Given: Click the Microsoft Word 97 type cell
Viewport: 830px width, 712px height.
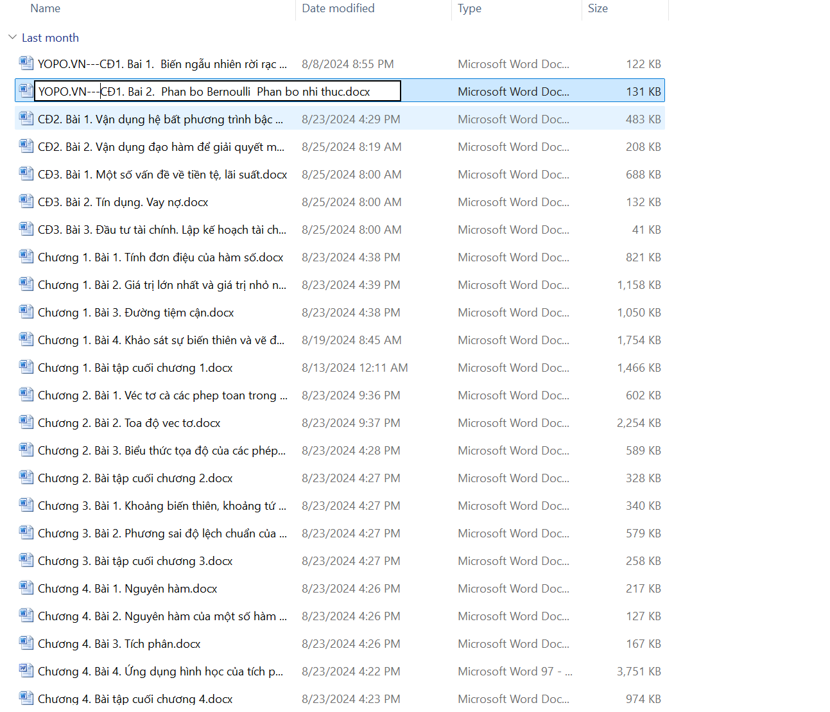Looking at the screenshot, I should click(515, 672).
